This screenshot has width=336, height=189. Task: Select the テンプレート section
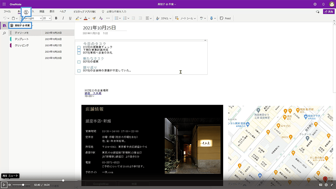[x=25, y=39]
